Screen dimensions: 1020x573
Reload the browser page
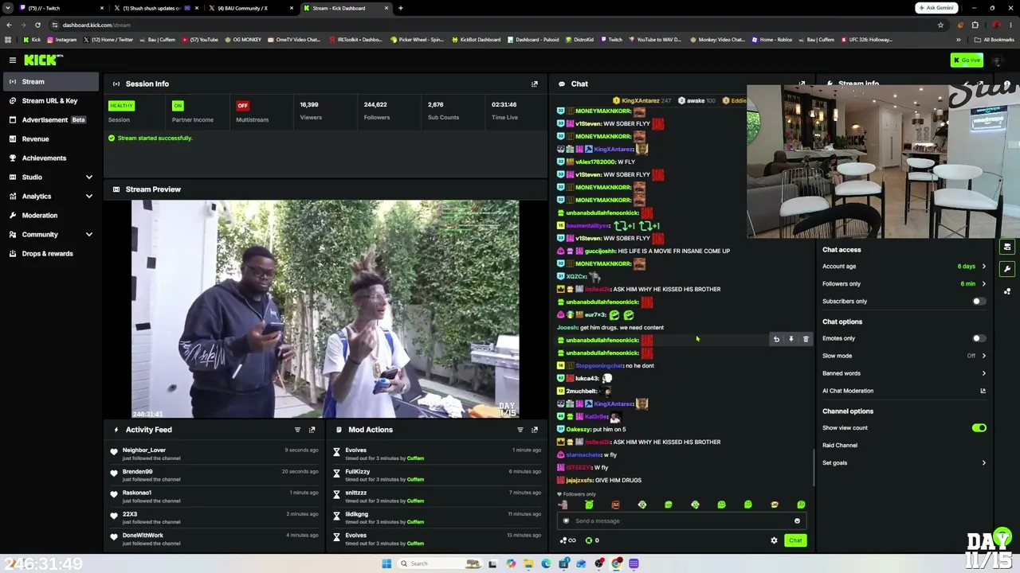37,25
